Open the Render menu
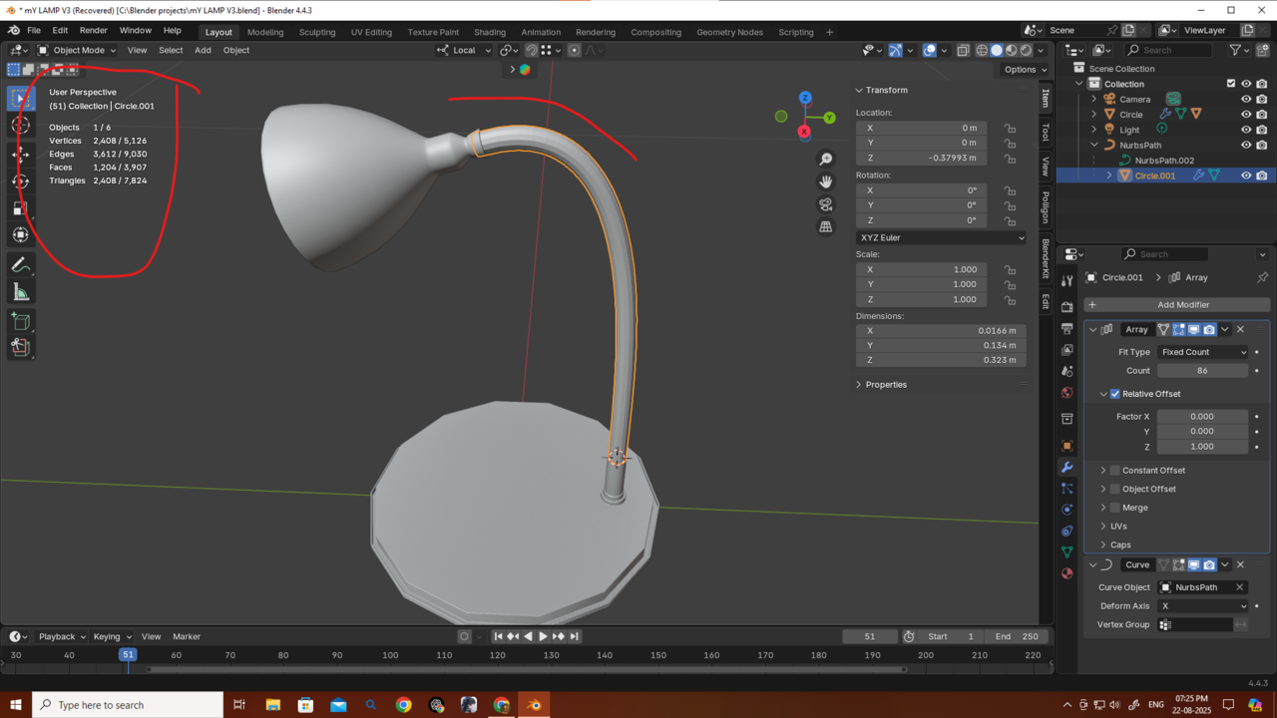This screenshot has height=718, width=1277. (93, 31)
